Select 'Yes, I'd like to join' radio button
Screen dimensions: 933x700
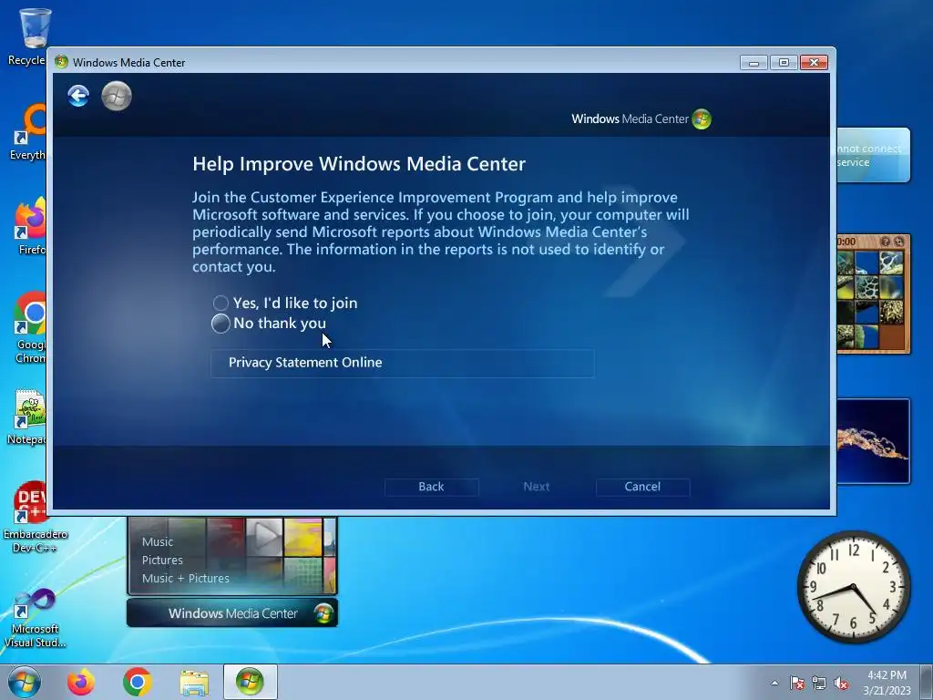click(220, 303)
